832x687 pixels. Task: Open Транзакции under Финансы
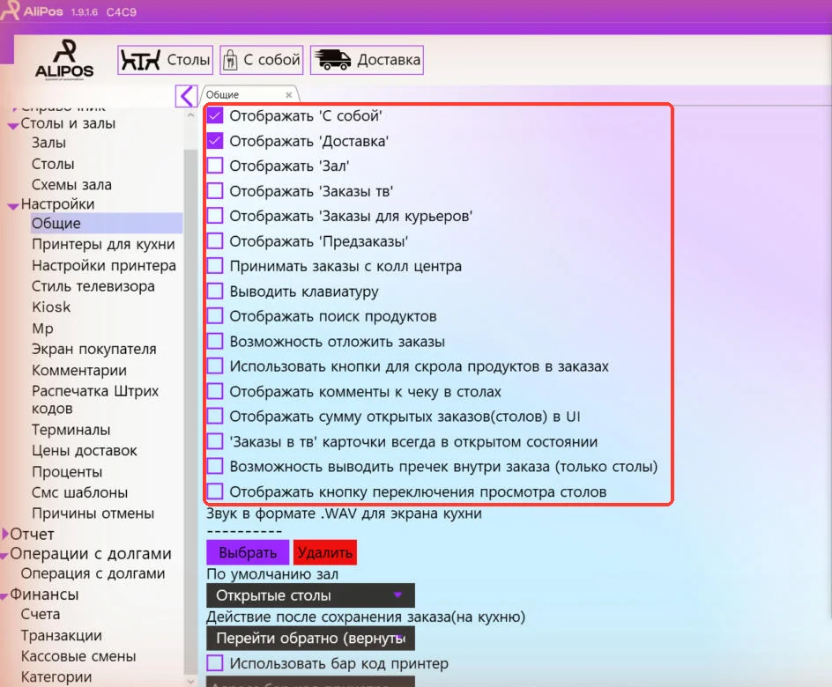click(x=61, y=635)
